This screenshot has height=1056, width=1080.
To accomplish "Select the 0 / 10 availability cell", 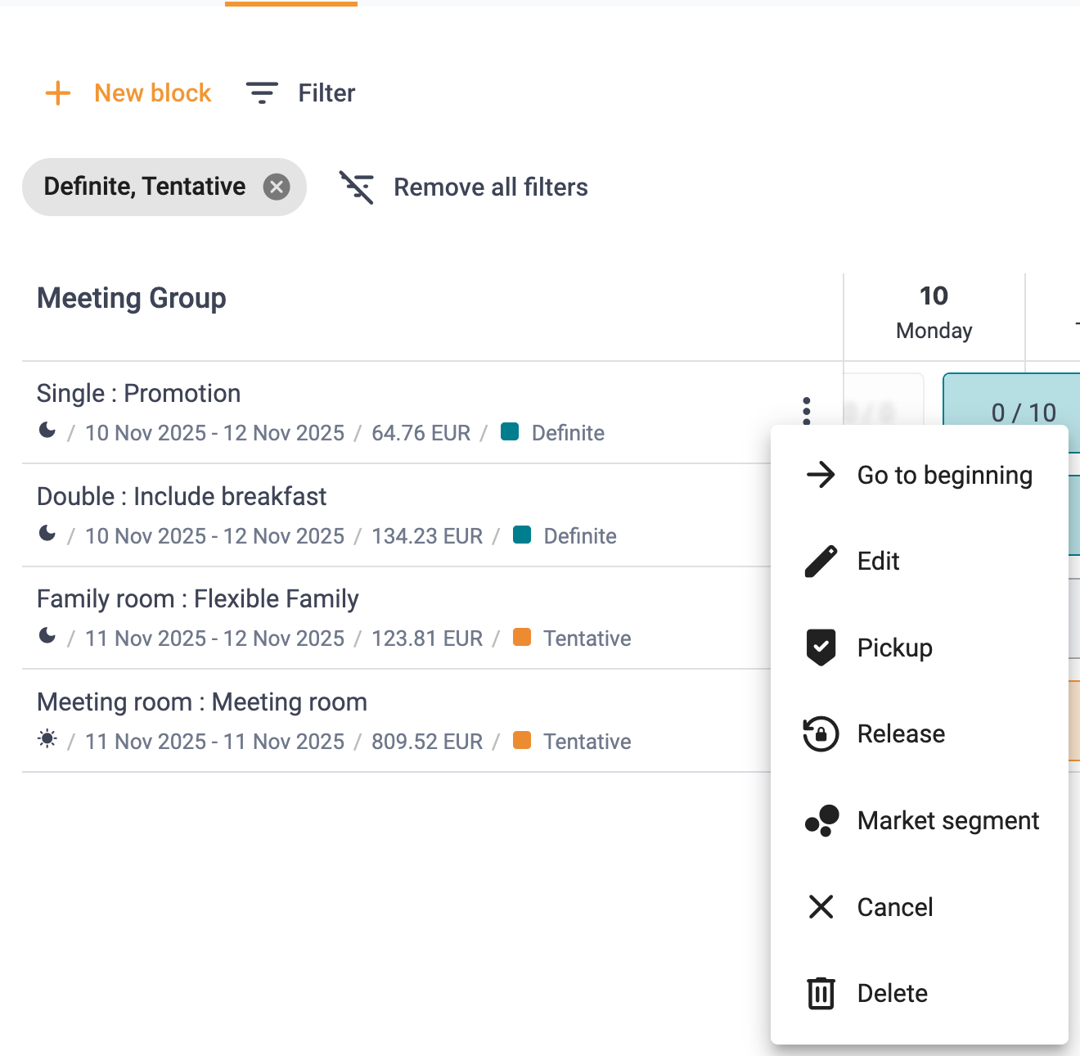I will 1015,413.
